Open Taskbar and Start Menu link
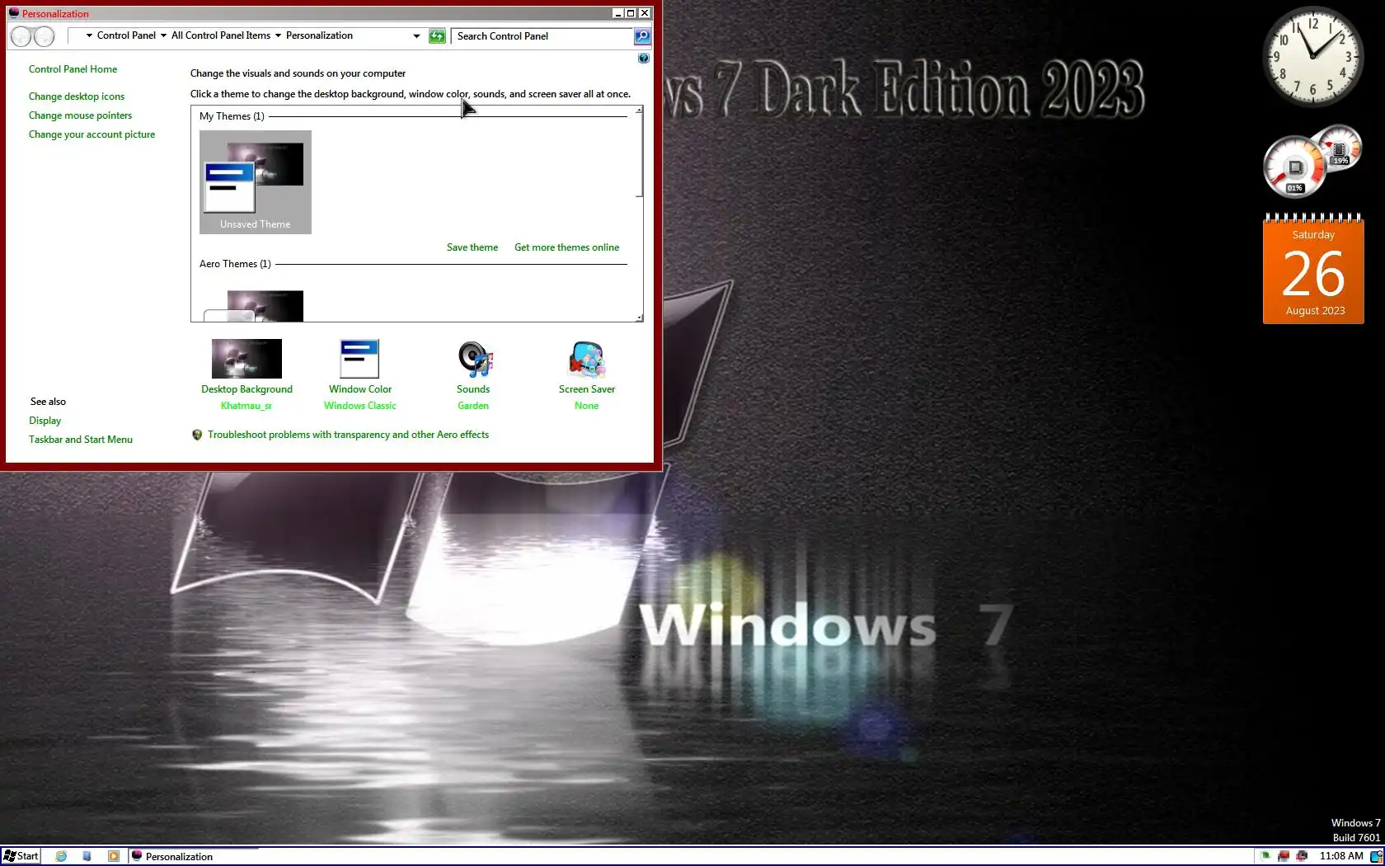1385x866 pixels. coord(80,440)
